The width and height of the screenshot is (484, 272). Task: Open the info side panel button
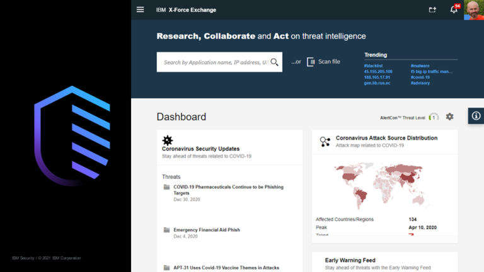pos(476,116)
